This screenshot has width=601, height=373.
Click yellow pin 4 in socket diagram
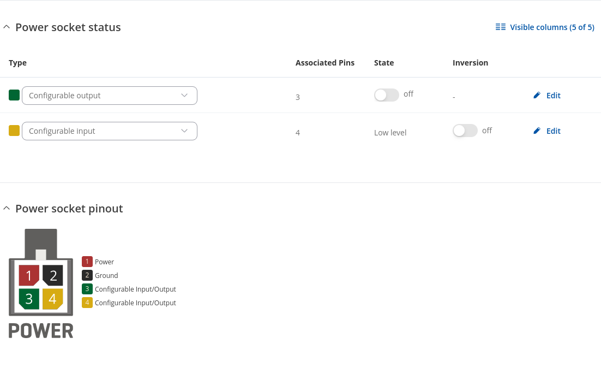53,299
